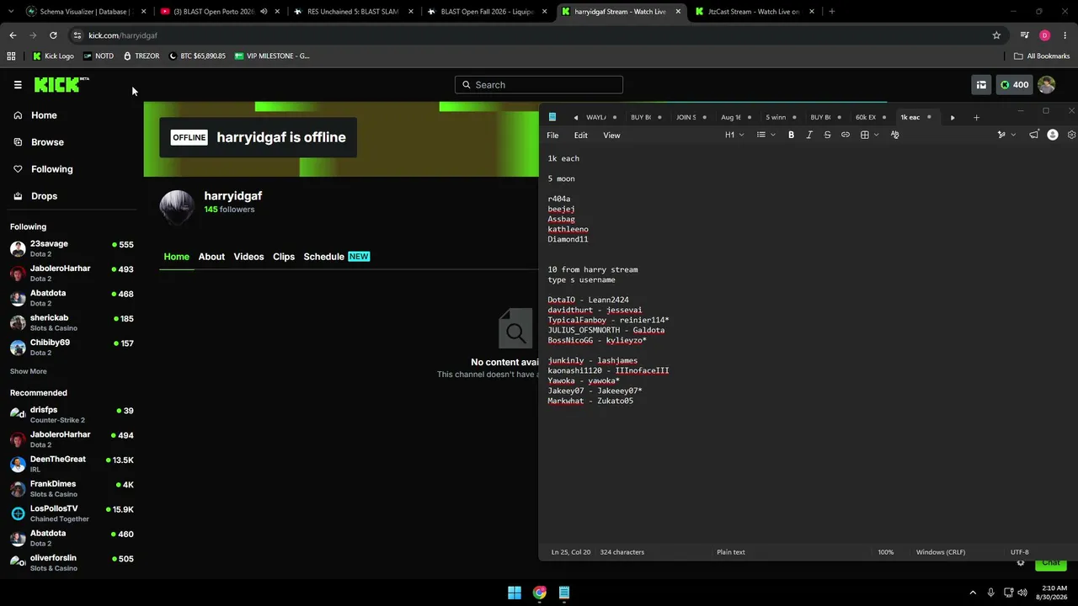Select the Home tab on harryidgaf channel
The width and height of the screenshot is (1078, 606).
[176, 257]
